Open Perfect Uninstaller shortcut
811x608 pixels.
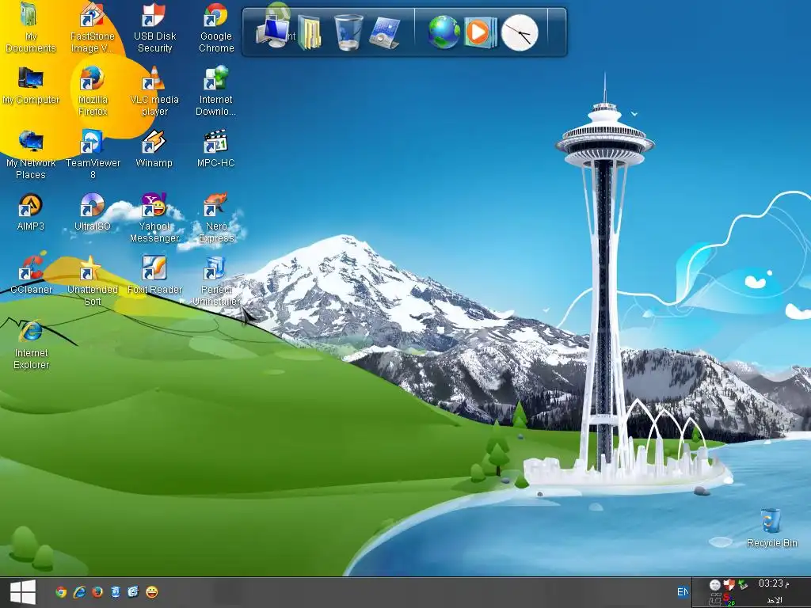pyautogui.click(x=216, y=281)
